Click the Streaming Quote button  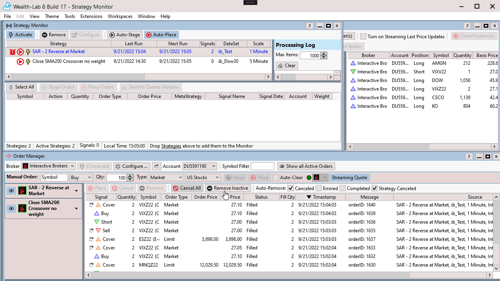click(x=349, y=178)
